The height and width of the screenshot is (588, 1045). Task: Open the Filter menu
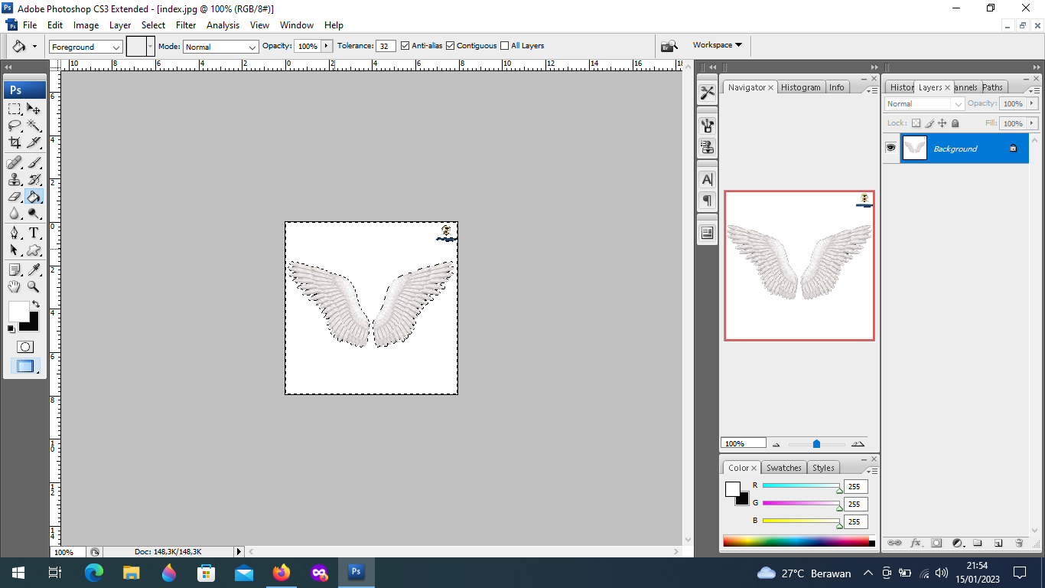(x=186, y=25)
